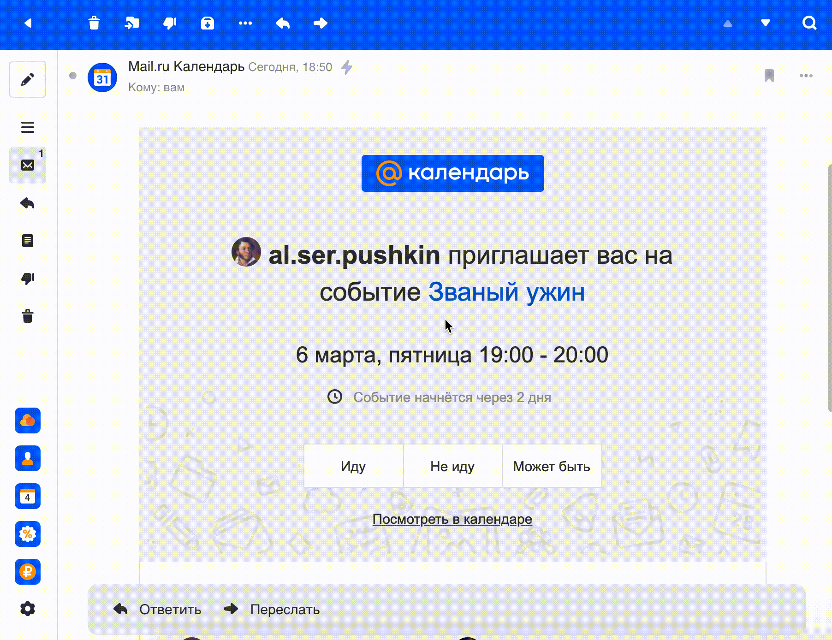Open Inbox with one unread message

pos(28,165)
